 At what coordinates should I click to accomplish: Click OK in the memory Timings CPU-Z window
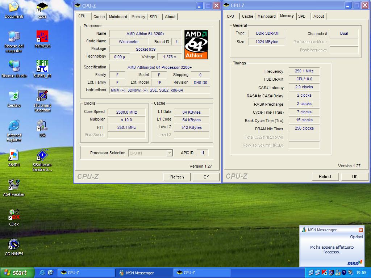click(355, 177)
